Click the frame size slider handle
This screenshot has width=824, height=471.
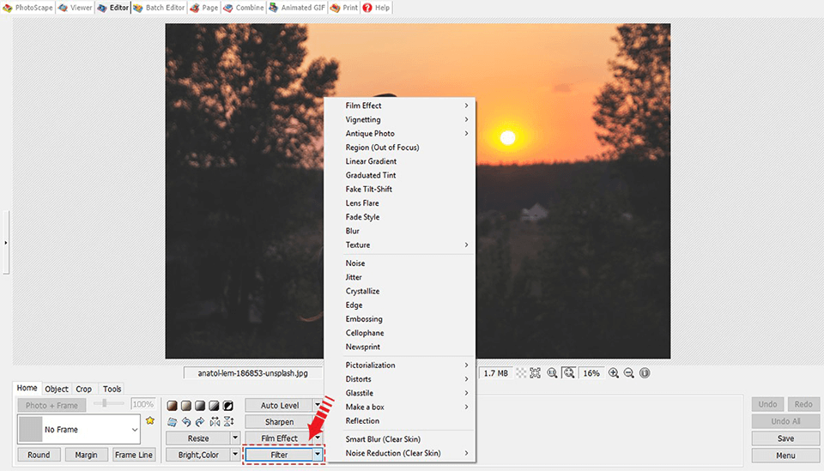click(105, 403)
